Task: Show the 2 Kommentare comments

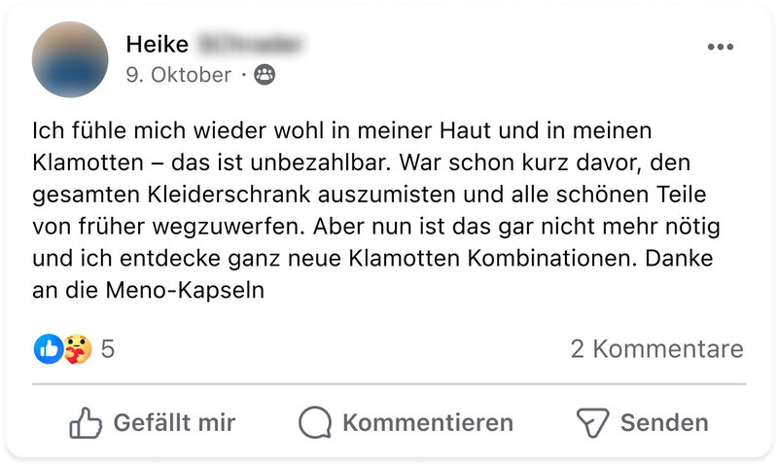Action: click(656, 348)
